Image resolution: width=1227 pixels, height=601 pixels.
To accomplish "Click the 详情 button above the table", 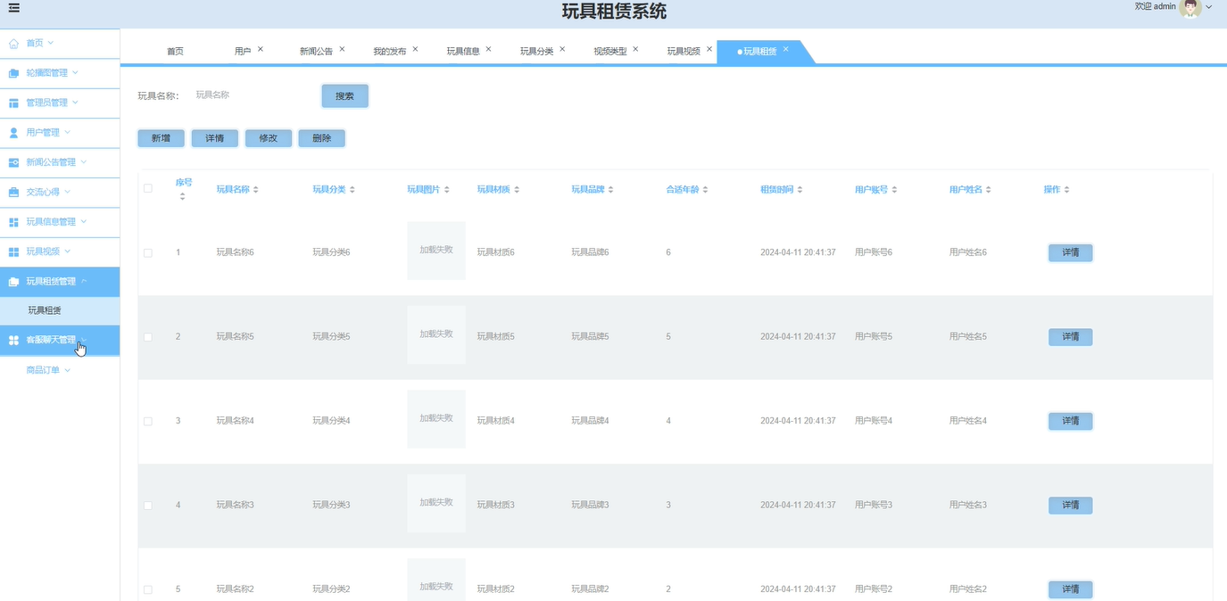I will (214, 138).
